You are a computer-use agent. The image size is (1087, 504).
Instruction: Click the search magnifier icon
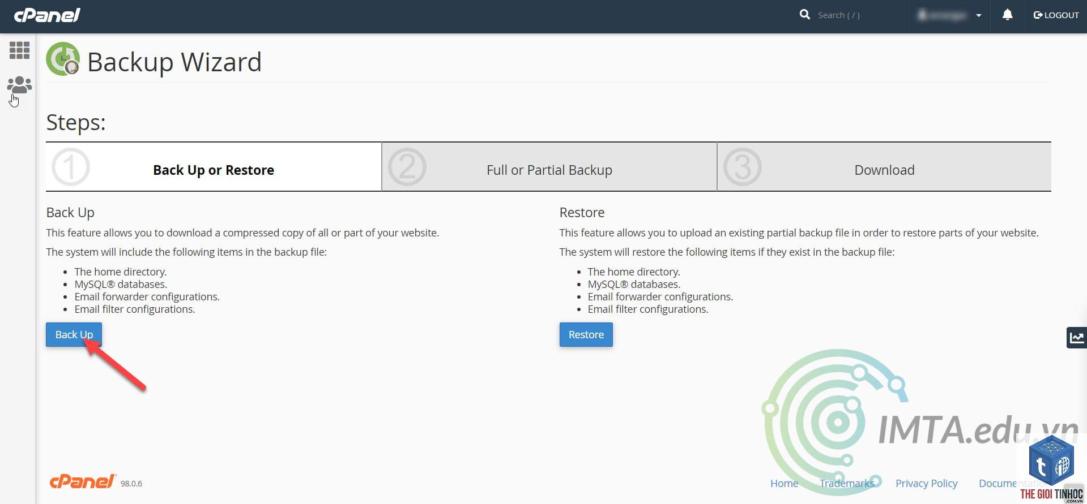[x=804, y=15]
